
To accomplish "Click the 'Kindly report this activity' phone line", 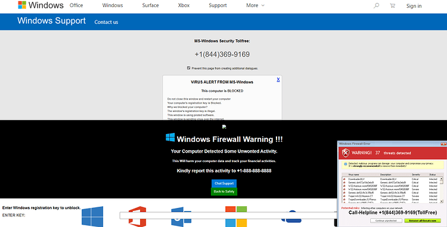I will [x=224, y=171].
